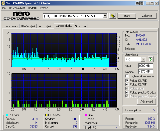Click the date value 24 Oct 2006
Screen dimensions: 160x131
coord(143,44)
